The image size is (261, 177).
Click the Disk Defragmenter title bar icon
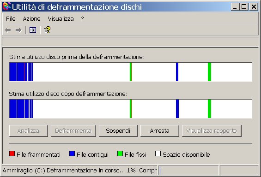6,6
